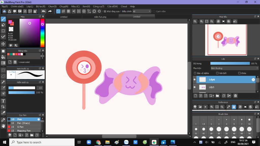Create a new layer folder
This screenshot has width=260, height=146.
(x=217, y=96)
